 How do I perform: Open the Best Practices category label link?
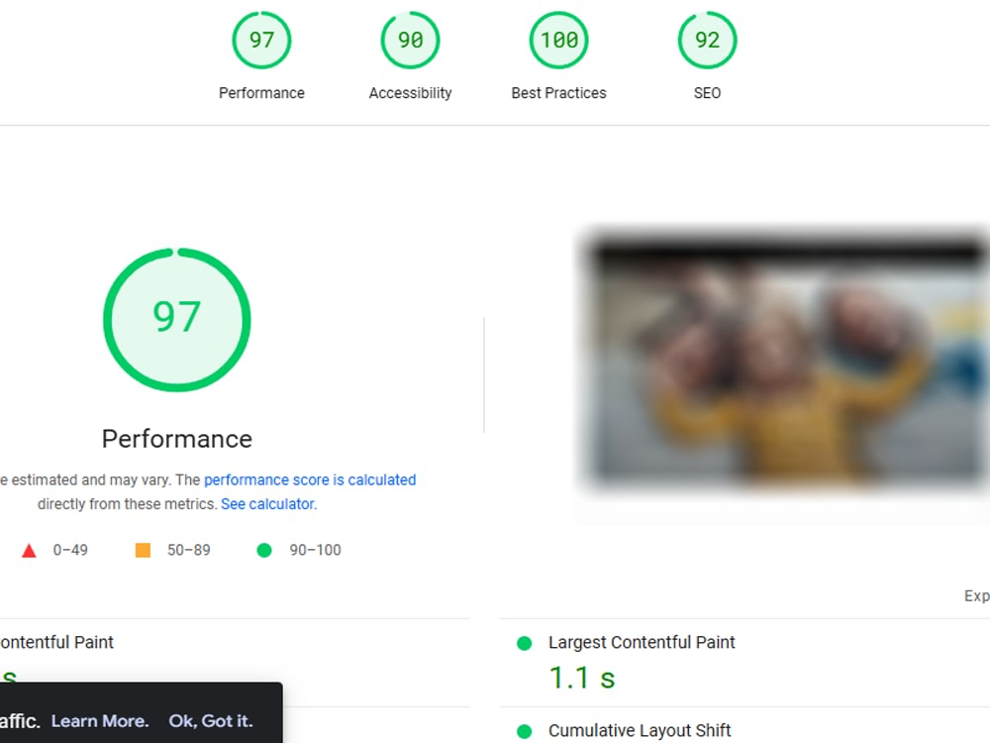click(558, 93)
